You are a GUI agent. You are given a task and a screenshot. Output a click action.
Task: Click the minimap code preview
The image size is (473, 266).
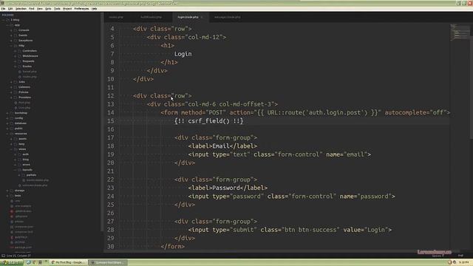pyautogui.click(x=459, y=33)
